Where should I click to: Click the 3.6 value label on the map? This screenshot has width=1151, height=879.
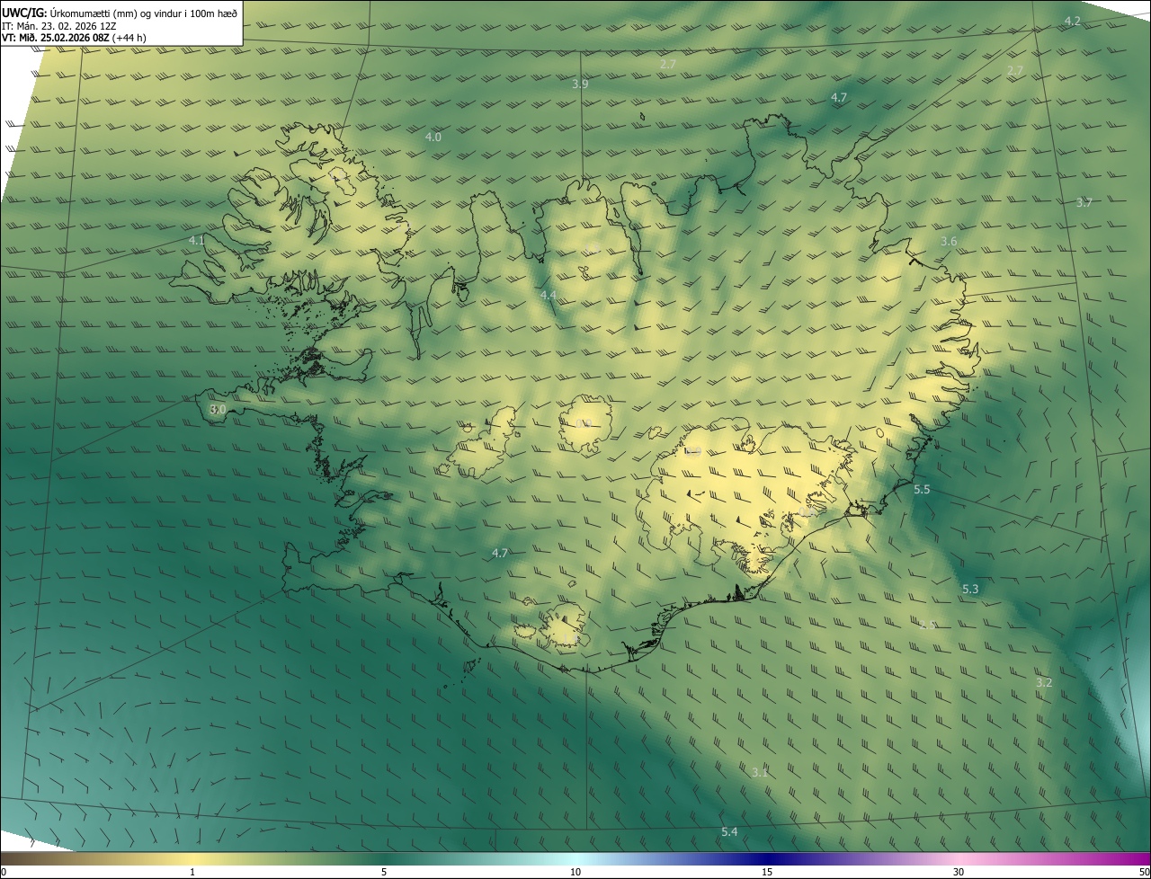point(949,241)
